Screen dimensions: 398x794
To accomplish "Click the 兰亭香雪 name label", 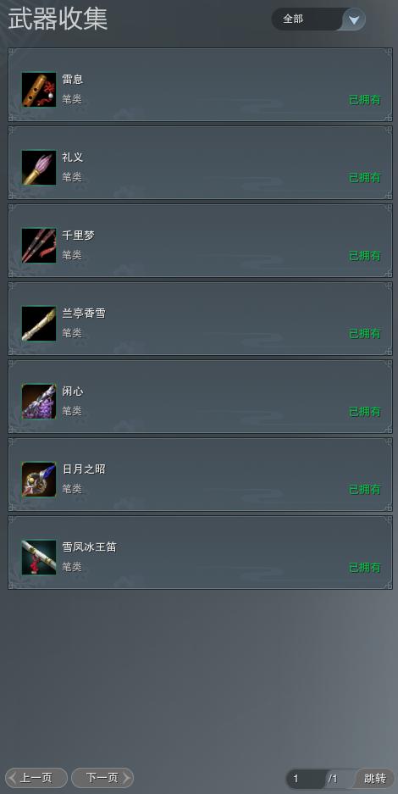I will 84,313.
